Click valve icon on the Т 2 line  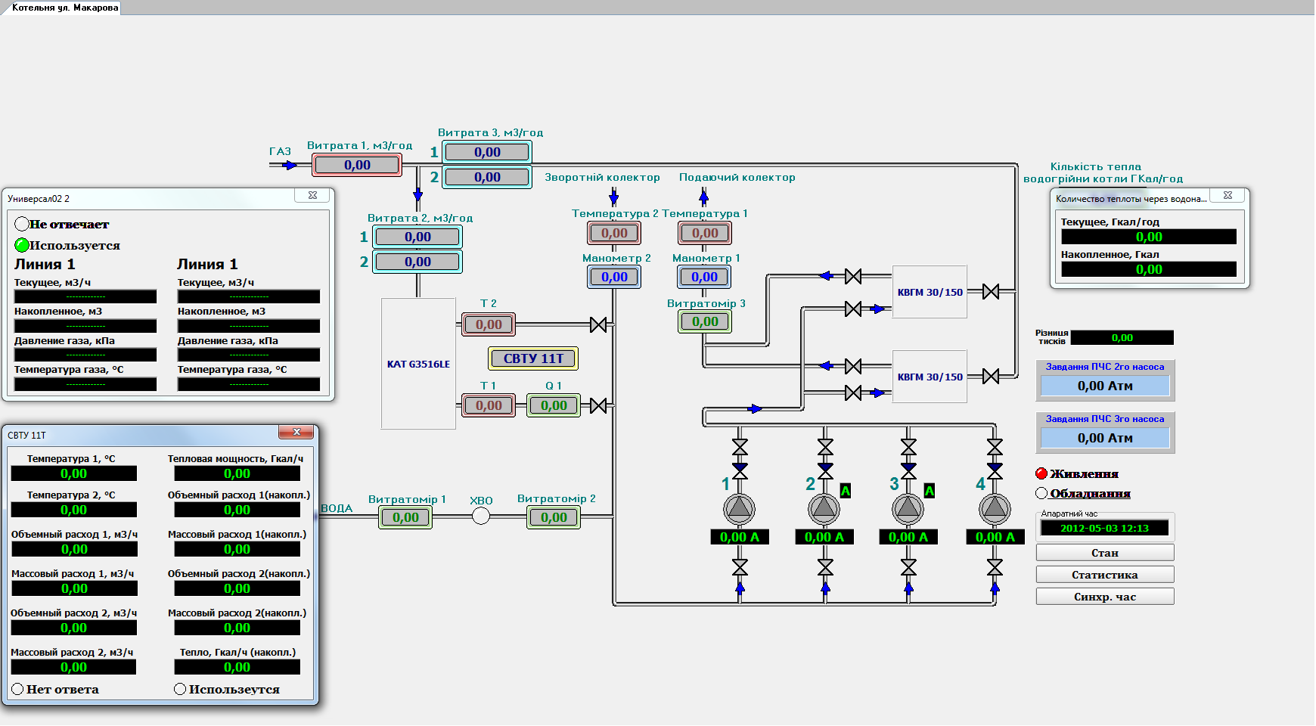pos(598,324)
